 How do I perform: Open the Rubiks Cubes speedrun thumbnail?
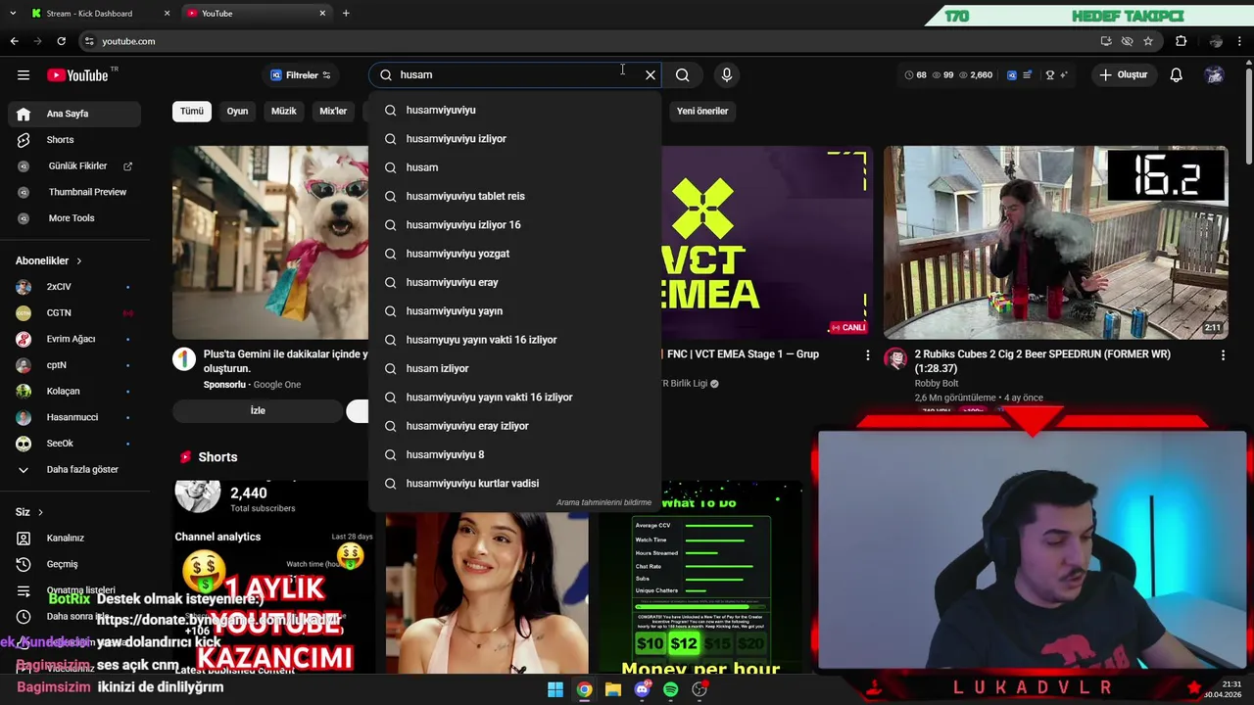pos(1055,243)
